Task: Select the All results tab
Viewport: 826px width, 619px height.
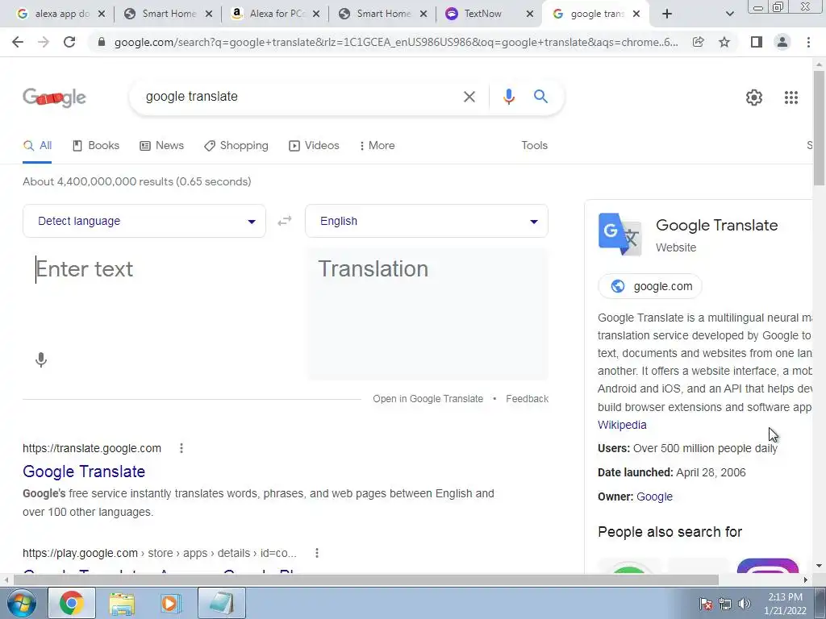Action: coord(37,146)
